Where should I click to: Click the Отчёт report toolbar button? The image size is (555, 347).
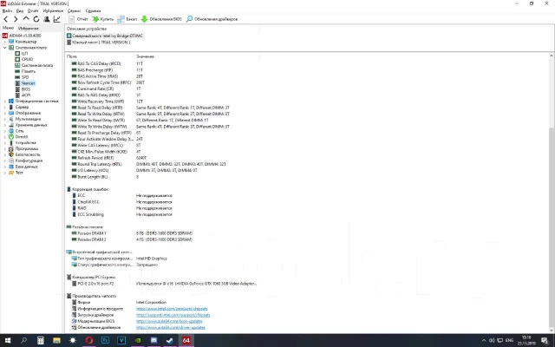[x=78, y=19]
